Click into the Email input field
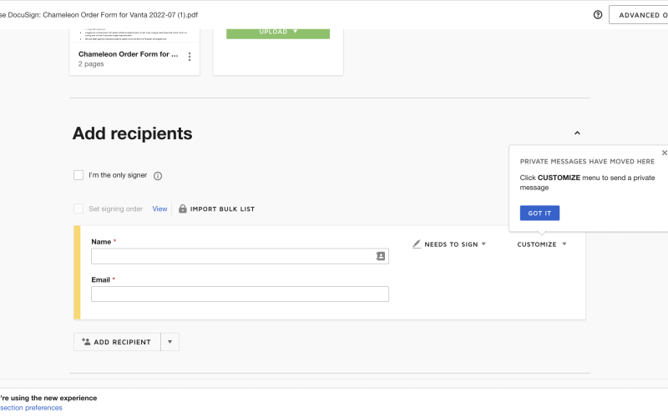The width and height of the screenshot is (668, 417). pos(240,294)
